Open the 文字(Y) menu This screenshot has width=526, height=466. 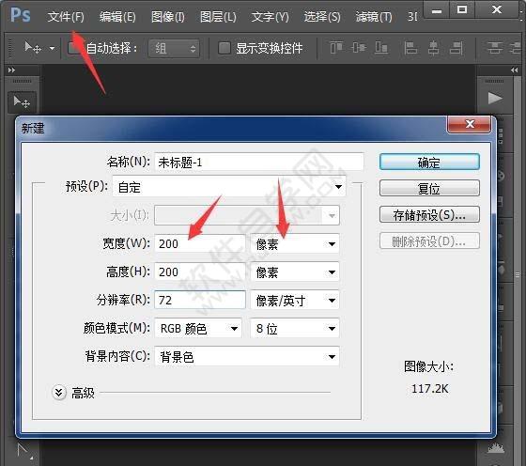[271, 16]
